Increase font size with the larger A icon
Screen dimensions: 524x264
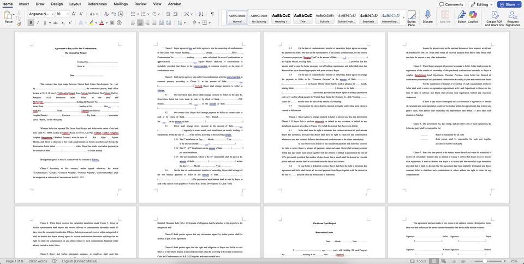coord(74,14)
